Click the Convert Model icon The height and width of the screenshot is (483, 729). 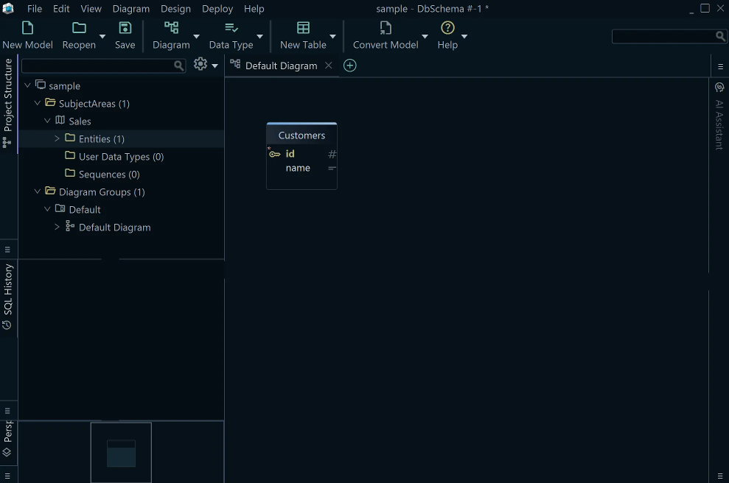(x=385, y=29)
